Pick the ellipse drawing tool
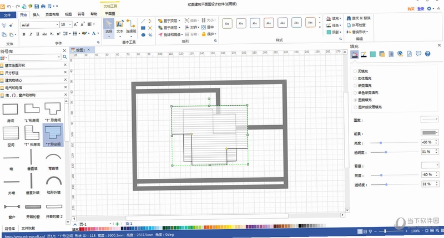Image resolution: width=444 pixels, height=238 pixels. click(x=143, y=35)
